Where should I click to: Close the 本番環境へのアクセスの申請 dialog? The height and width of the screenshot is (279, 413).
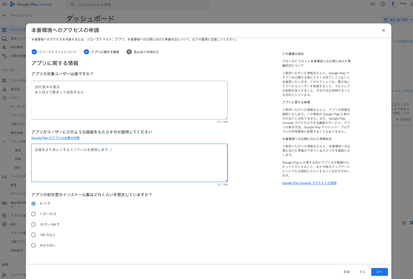383,30
